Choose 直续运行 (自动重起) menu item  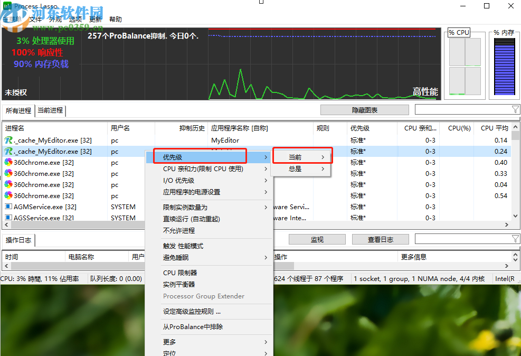[210, 219]
